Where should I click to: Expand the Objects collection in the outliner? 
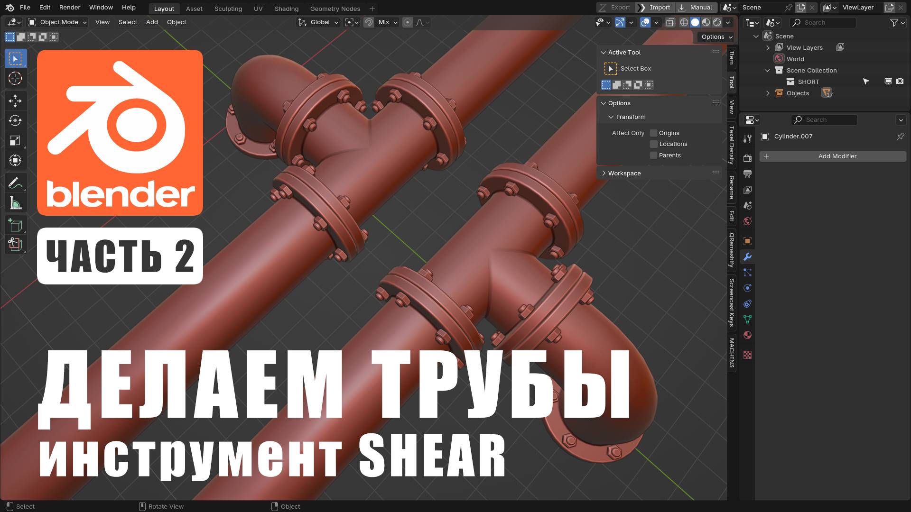tap(768, 93)
